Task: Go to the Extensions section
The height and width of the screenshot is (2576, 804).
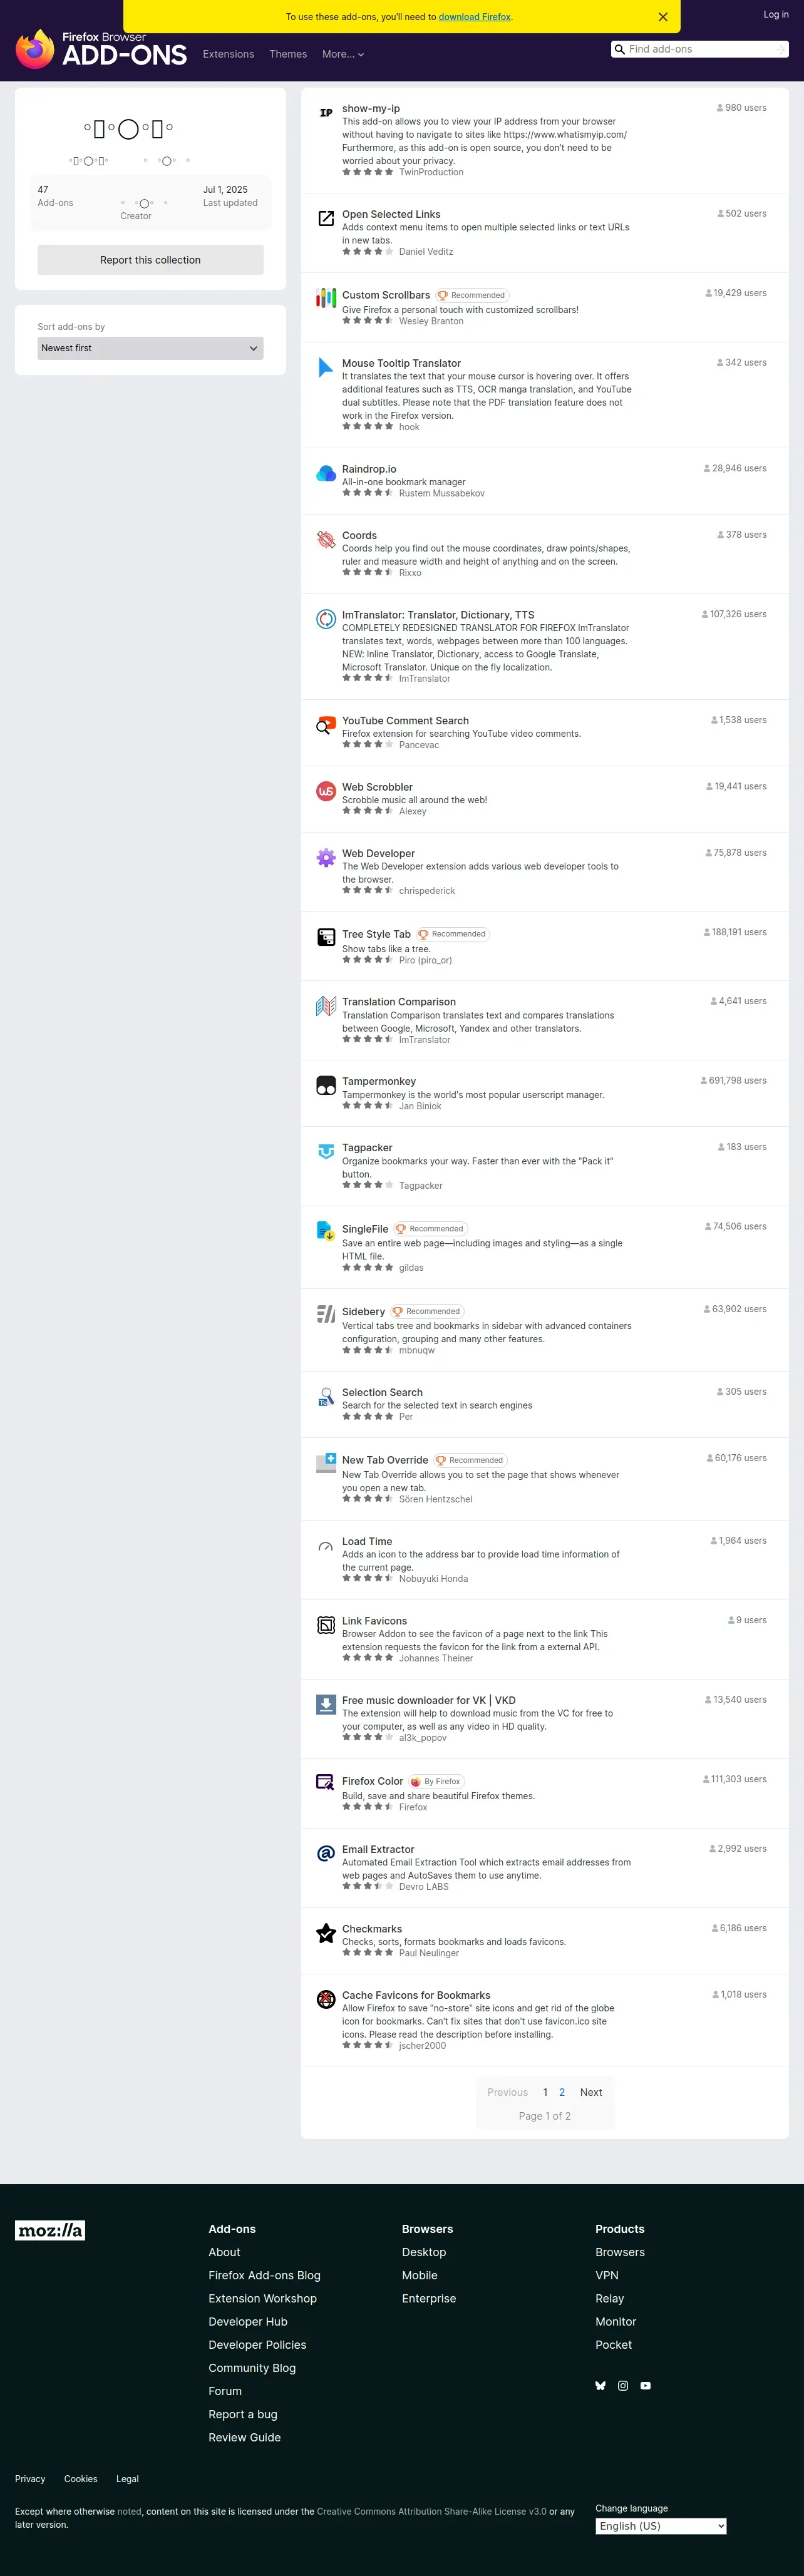Action: click(x=228, y=55)
